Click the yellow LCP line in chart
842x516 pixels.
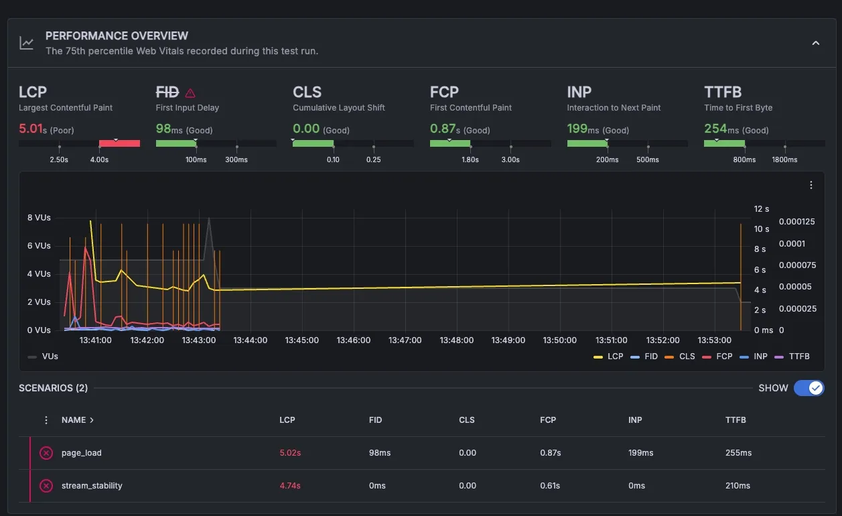pos(469,286)
